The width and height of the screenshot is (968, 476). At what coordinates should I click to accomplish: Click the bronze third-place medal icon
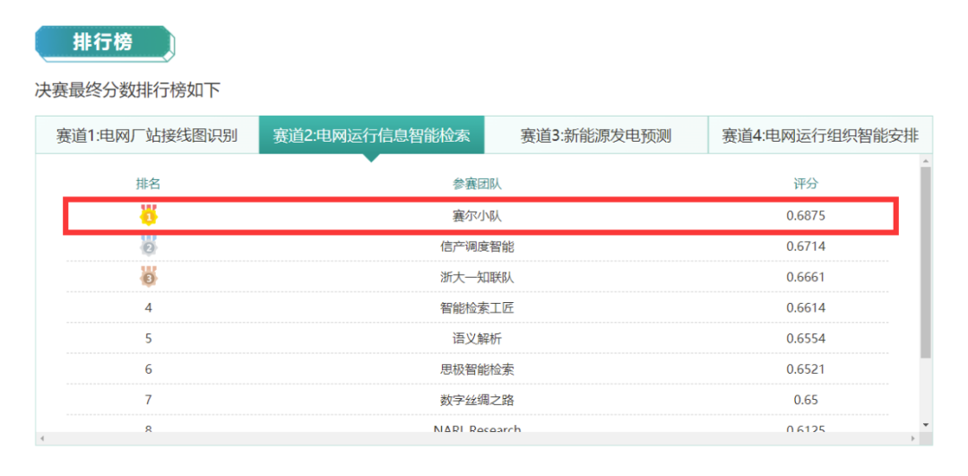148,277
